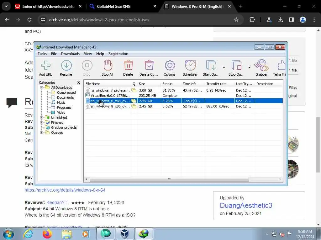
Task: Select the Programs category
Action: [64, 107]
